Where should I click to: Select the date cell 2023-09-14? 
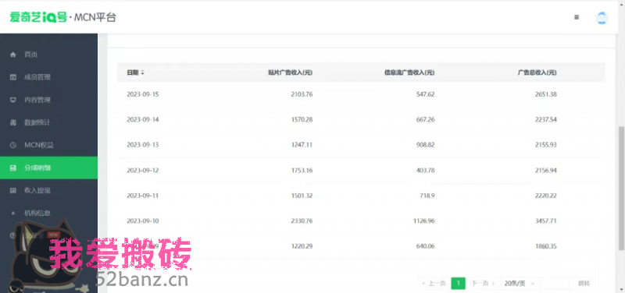[x=143, y=120]
